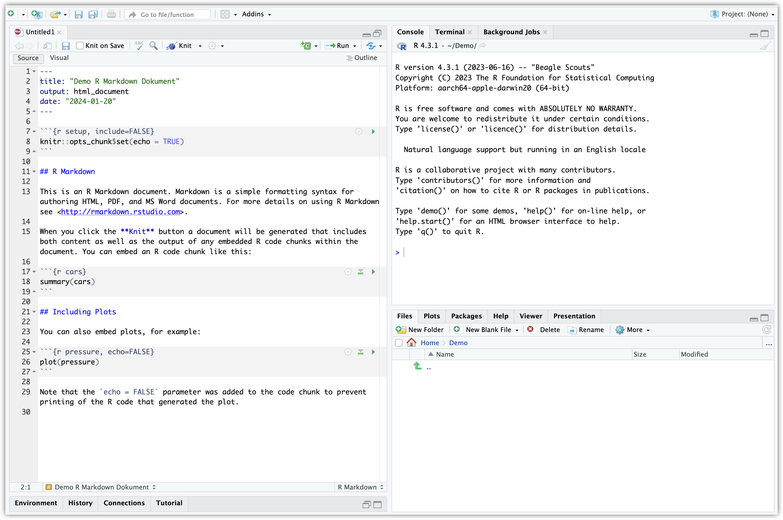Switch editor to Visual mode
The image size is (783, 520).
click(59, 58)
